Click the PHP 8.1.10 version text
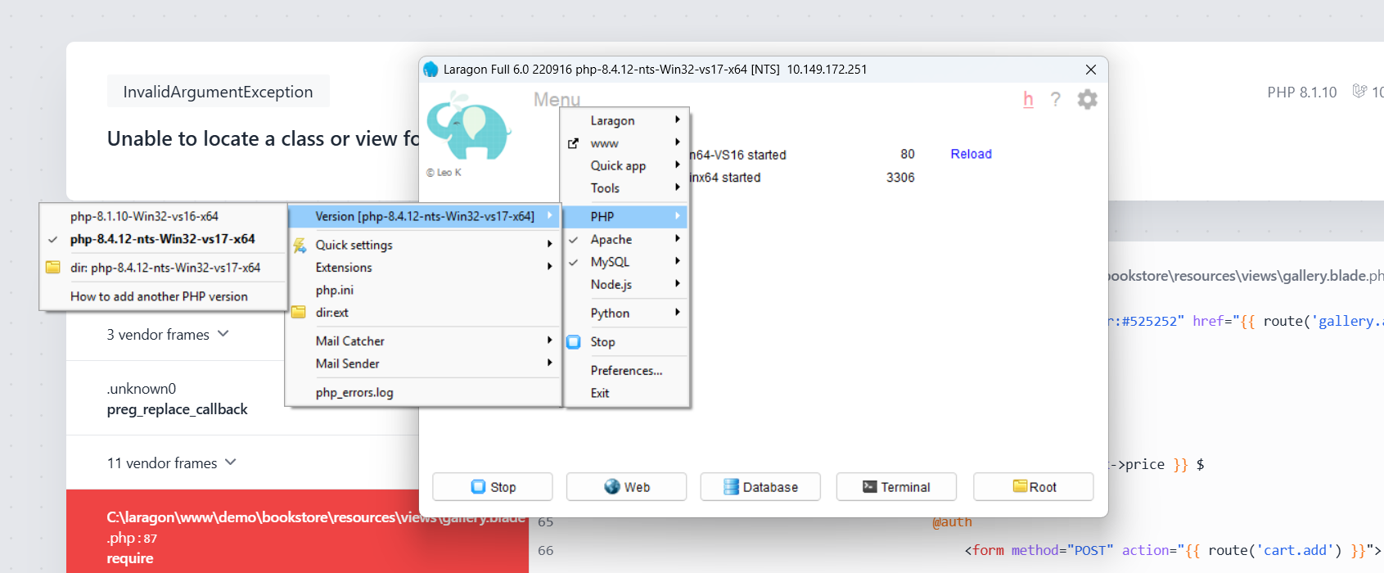 coord(1301,92)
